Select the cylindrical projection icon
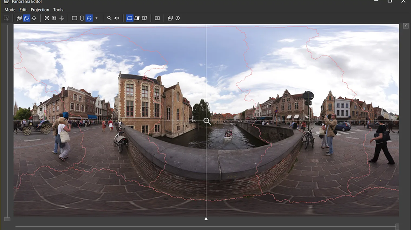 (x=81, y=18)
